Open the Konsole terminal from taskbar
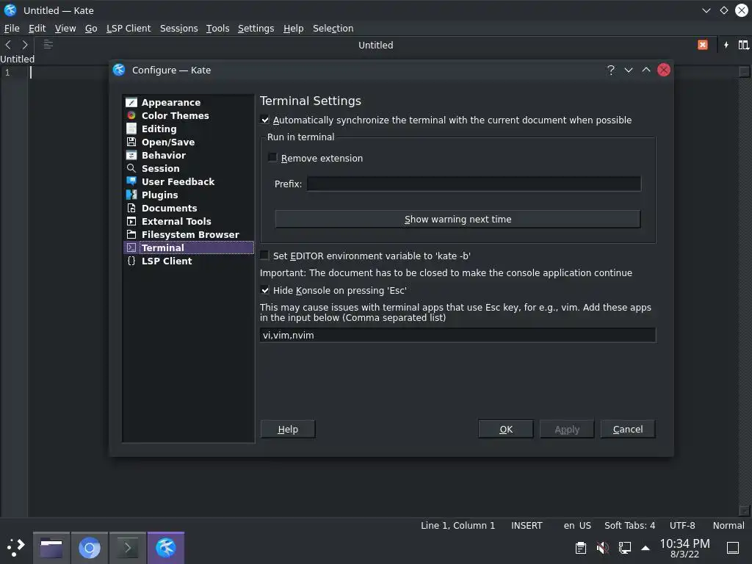This screenshot has width=752, height=564. point(128,548)
